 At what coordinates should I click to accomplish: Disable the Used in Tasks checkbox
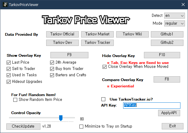[x=9, y=75]
